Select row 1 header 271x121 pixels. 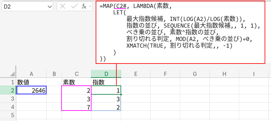[8, 82]
